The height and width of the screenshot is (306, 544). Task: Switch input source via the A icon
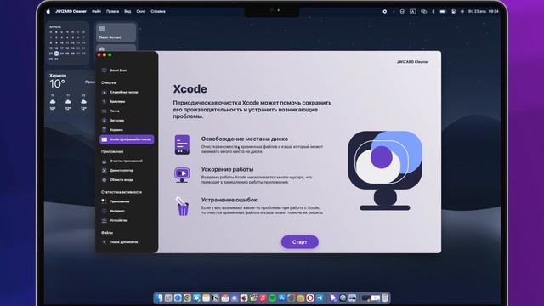pyautogui.click(x=412, y=11)
